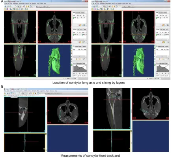Viewport: 172px width, 159px height.
Task: Click the yellow hand pan icon in left window's top toolbar
Action: (26, 6)
